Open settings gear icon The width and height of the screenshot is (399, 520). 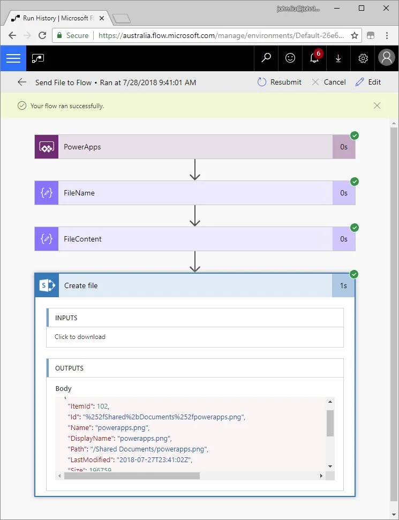tap(363, 58)
